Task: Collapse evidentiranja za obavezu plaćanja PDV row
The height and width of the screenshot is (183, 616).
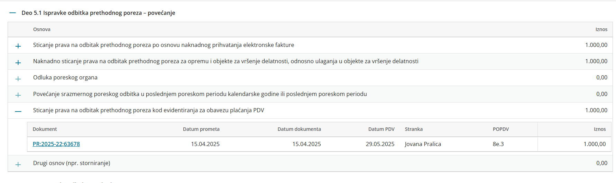Action: coord(18,111)
